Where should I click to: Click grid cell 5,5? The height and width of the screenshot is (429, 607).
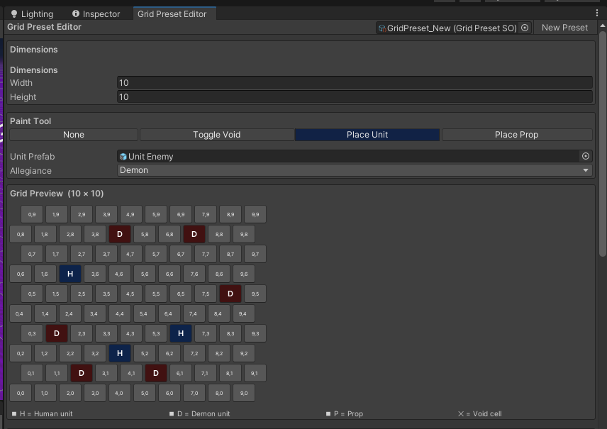[156, 294]
